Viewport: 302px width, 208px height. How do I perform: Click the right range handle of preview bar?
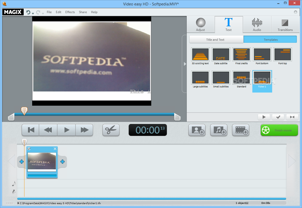(177, 117)
